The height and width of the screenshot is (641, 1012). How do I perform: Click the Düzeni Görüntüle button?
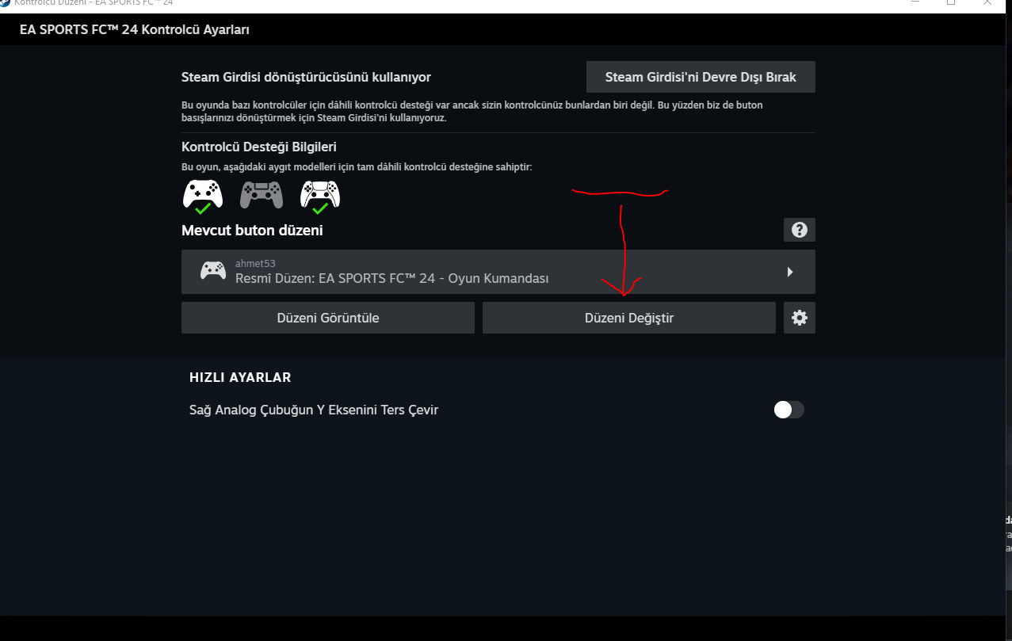tap(328, 318)
